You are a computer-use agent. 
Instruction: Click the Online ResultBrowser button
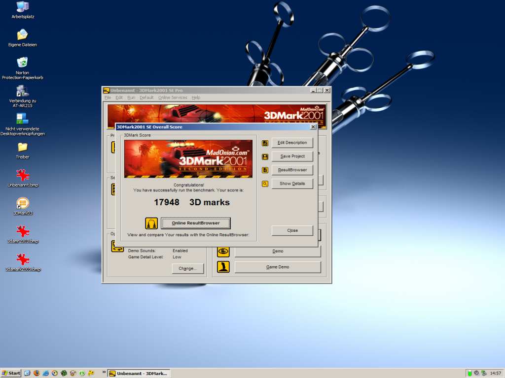[x=195, y=223]
